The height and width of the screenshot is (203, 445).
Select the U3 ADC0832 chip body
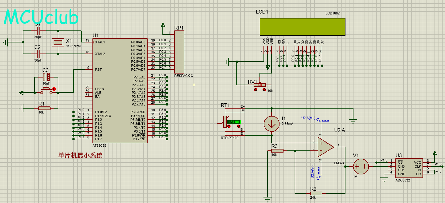point(409,168)
